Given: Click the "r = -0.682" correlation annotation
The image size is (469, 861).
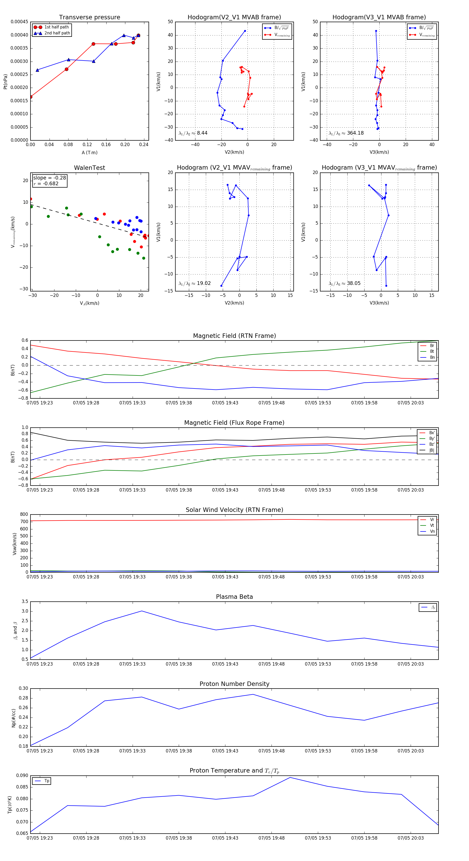Looking at the screenshot, I should (46, 184).
